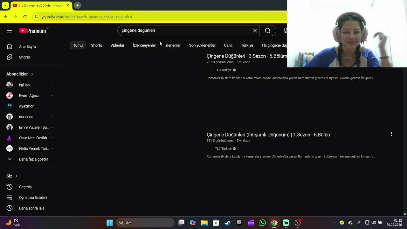Viewport: 407px width, 229px height.
Task: Expand the Abonelikler section chevron
Action: pyautogui.click(x=32, y=74)
